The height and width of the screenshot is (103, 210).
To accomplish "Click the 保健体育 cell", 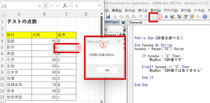I will click(x=19, y=85).
